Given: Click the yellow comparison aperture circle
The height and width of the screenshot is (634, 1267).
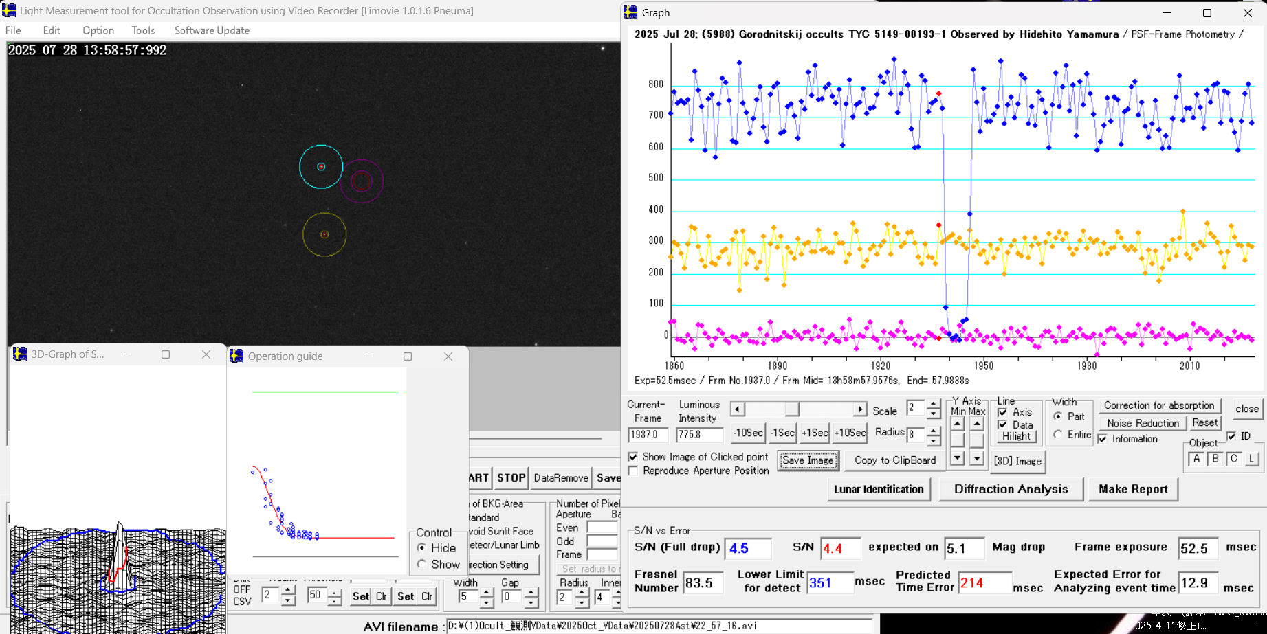Looking at the screenshot, I should [324, 235].
